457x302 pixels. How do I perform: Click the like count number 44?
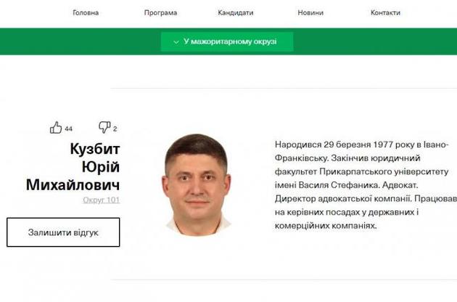(x=68, y=128)
